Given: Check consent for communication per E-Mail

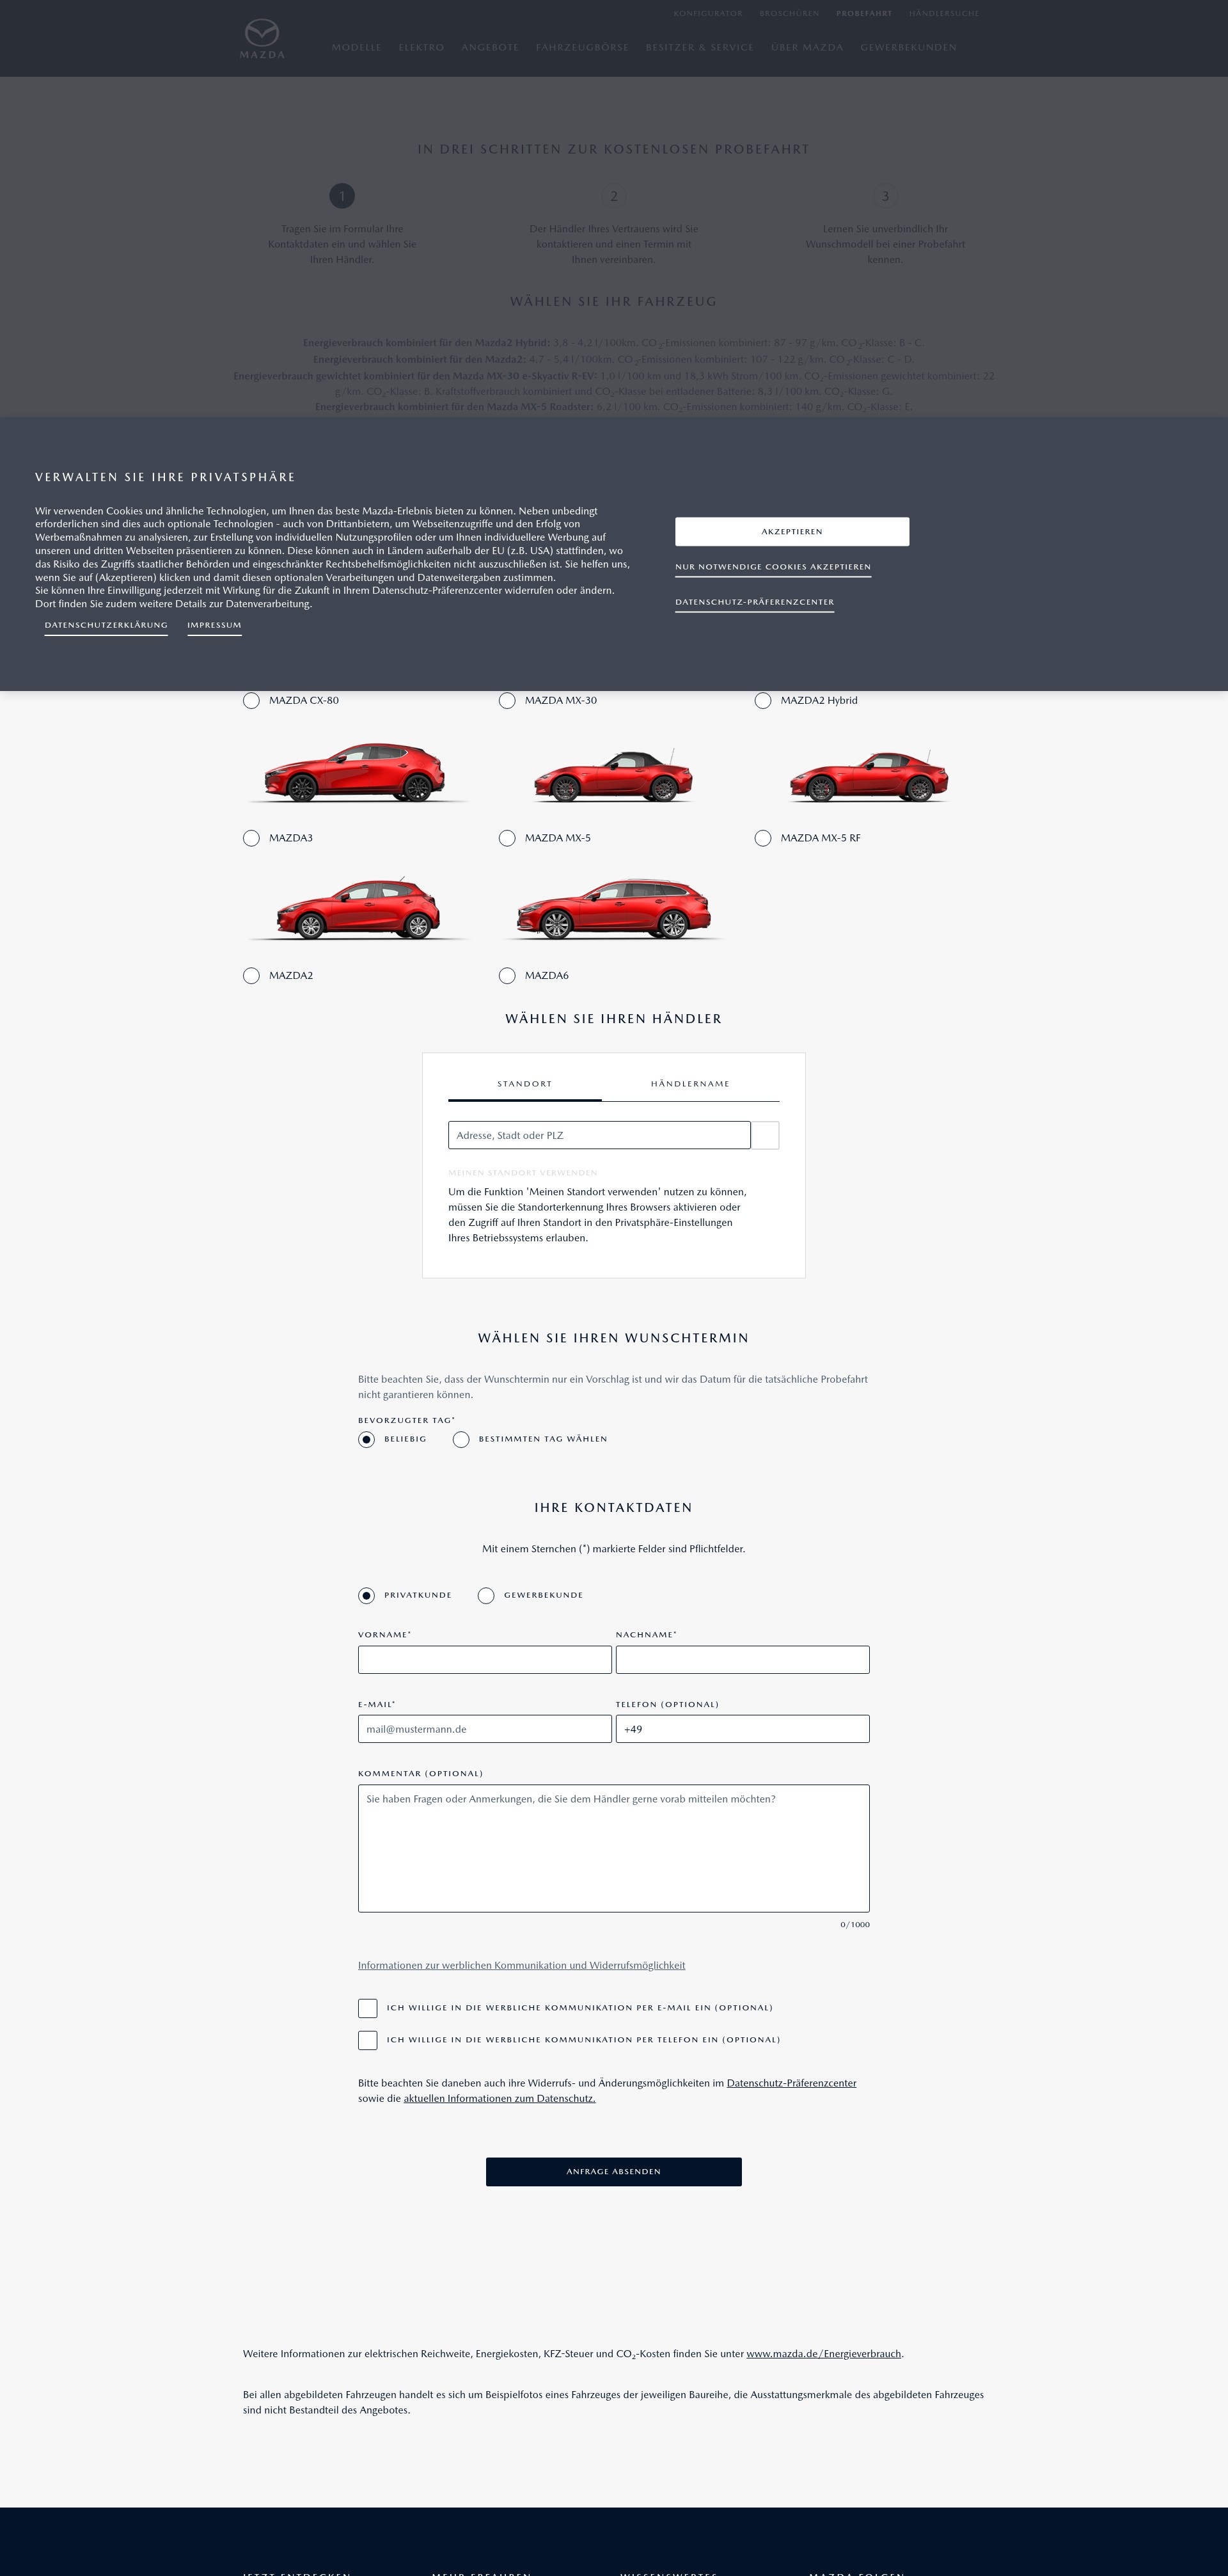Looking at the screenshot, I should pyautogui.click(x=368, y=2008).
